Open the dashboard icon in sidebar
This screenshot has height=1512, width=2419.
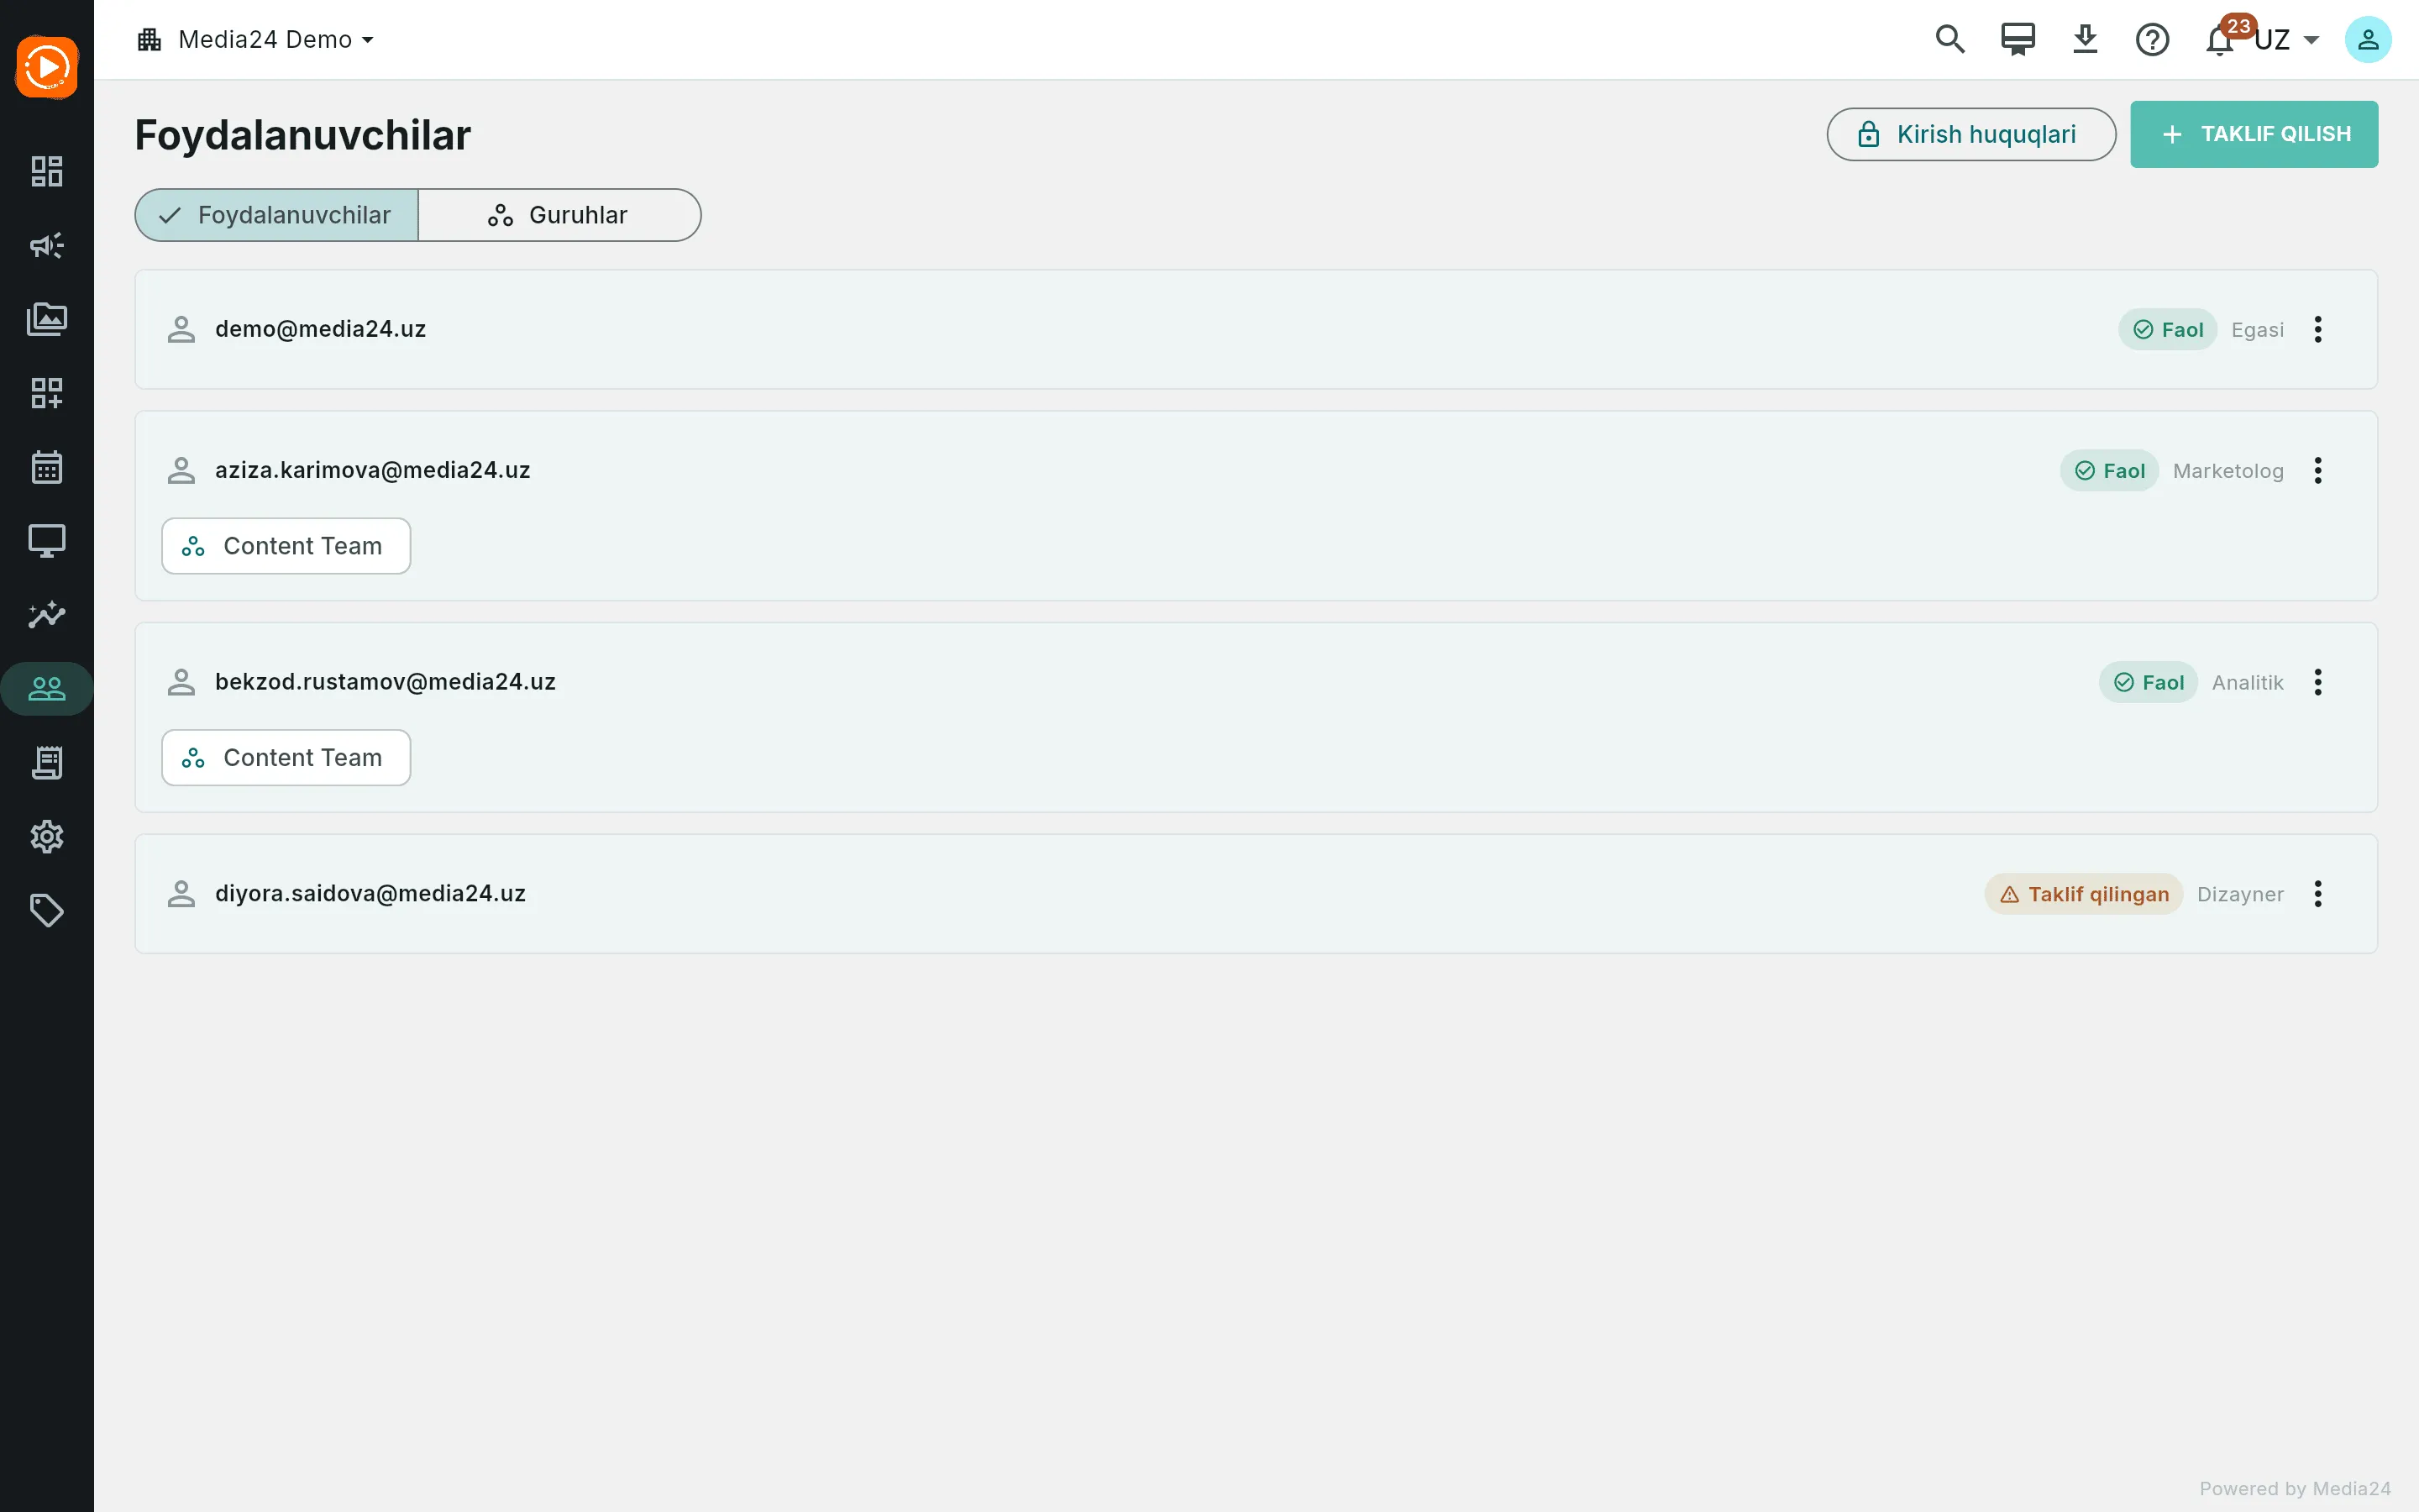tap(47, 171)
